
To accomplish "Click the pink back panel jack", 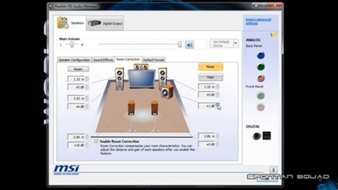I will pyautogui.click(x=260, y=78).
